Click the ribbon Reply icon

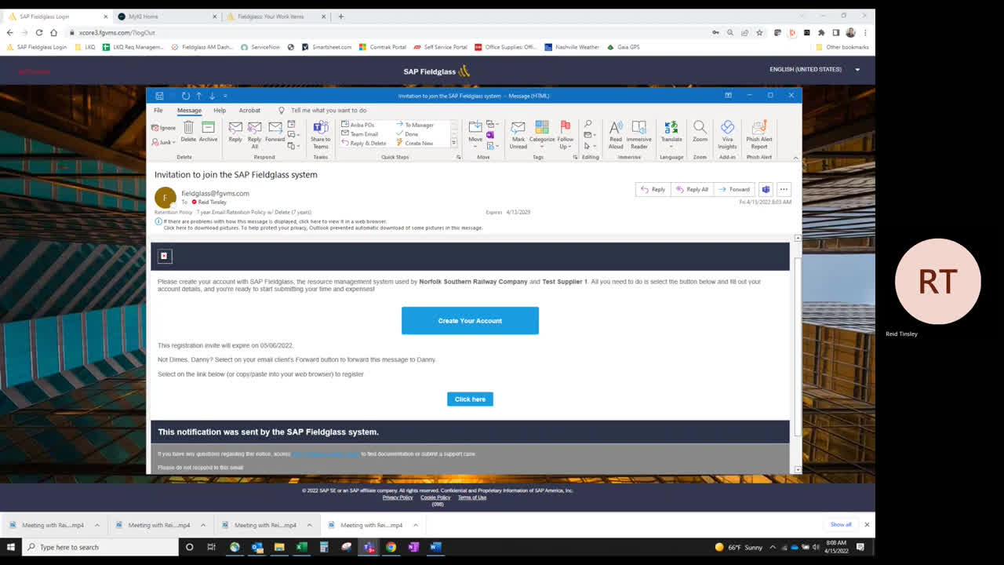[x=235, y=127]
